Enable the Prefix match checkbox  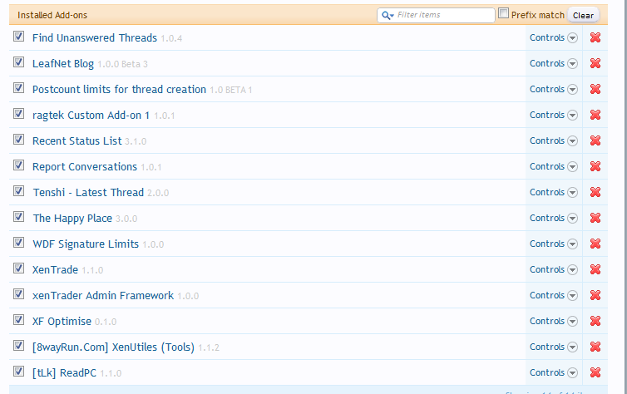click(x=503, y=13)
